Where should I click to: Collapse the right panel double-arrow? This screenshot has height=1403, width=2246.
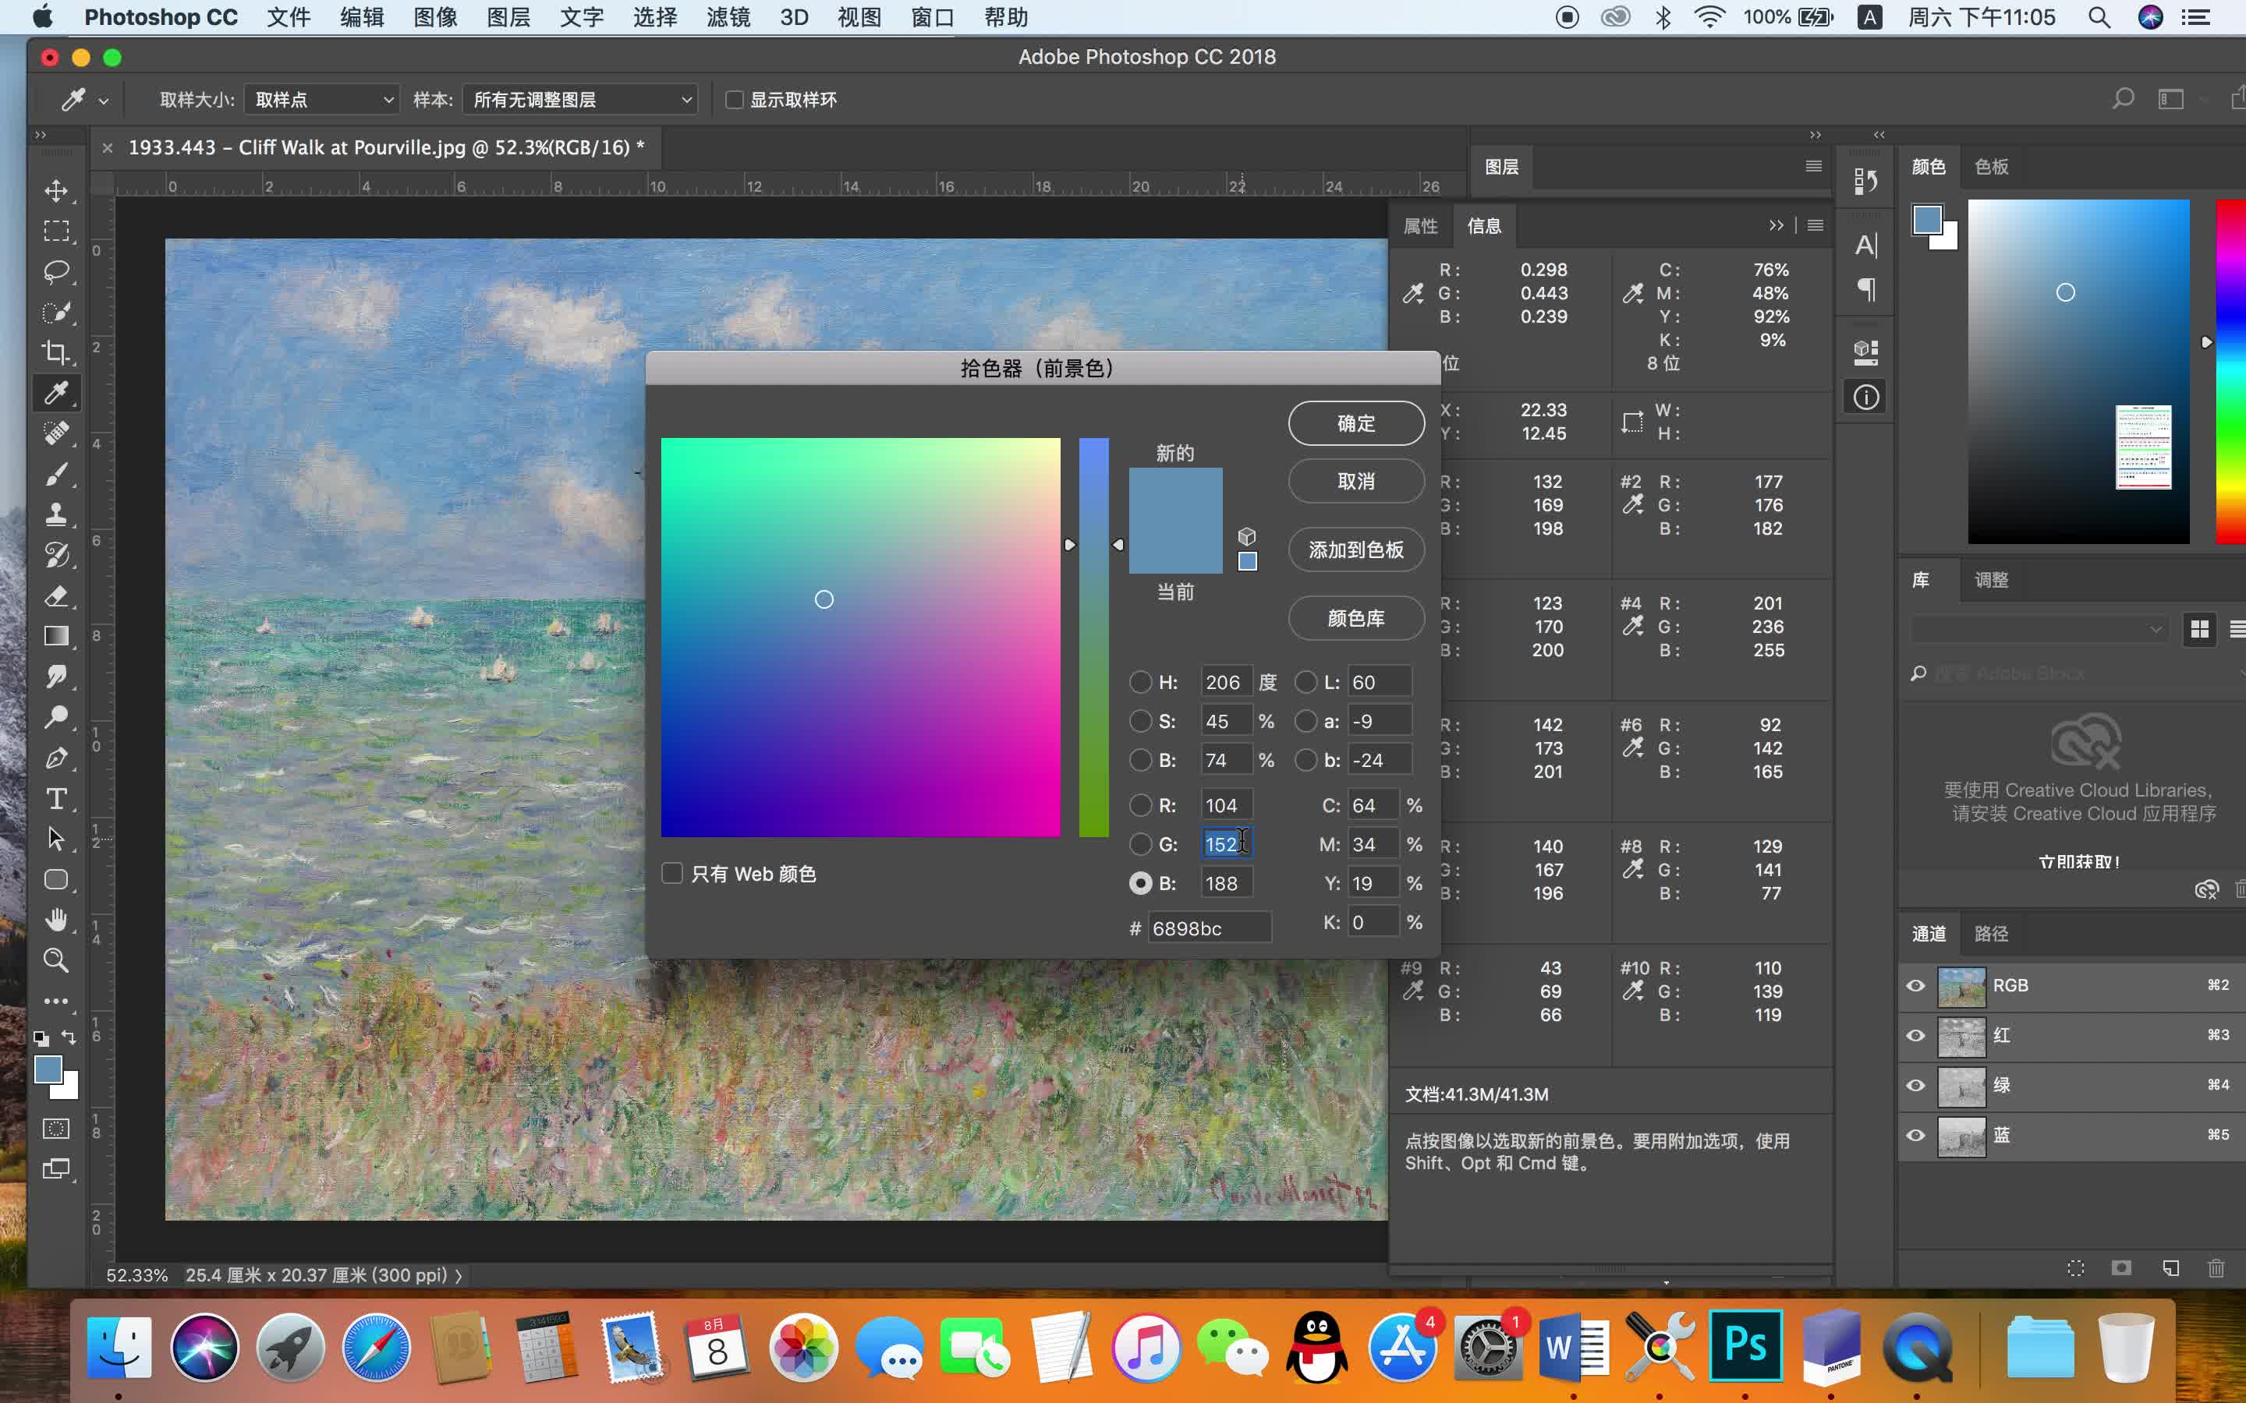[1816, 135]
